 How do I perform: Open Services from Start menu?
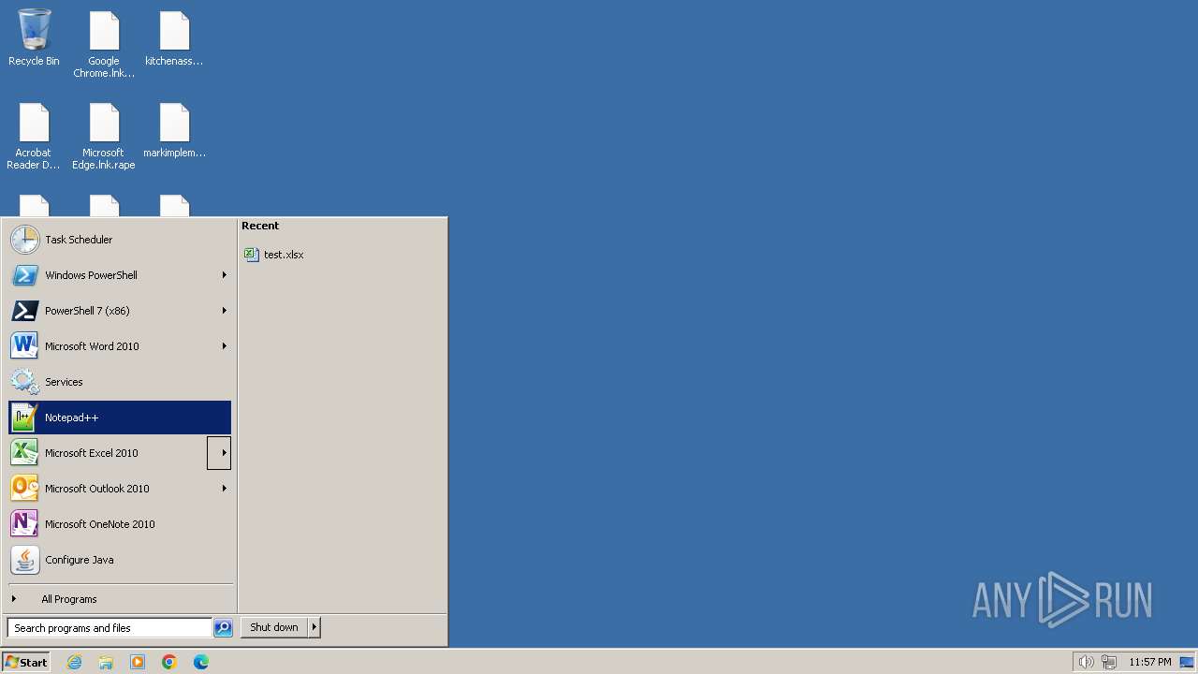(120, 382)
